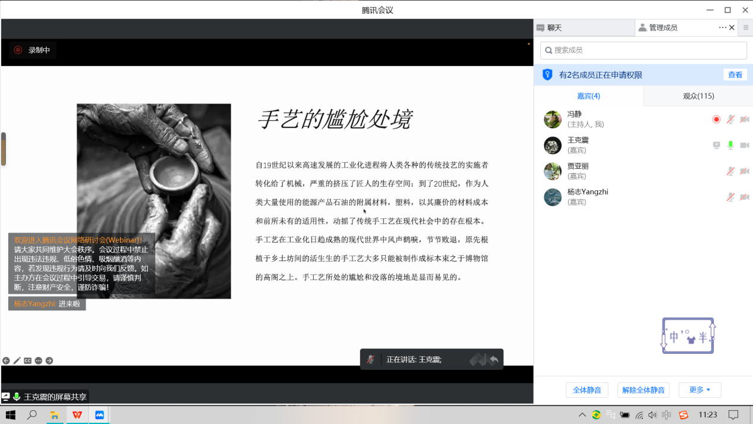Unmute 贾亚丽's microphone
This screenshot has height=424, width=753.
pos(730,171)
